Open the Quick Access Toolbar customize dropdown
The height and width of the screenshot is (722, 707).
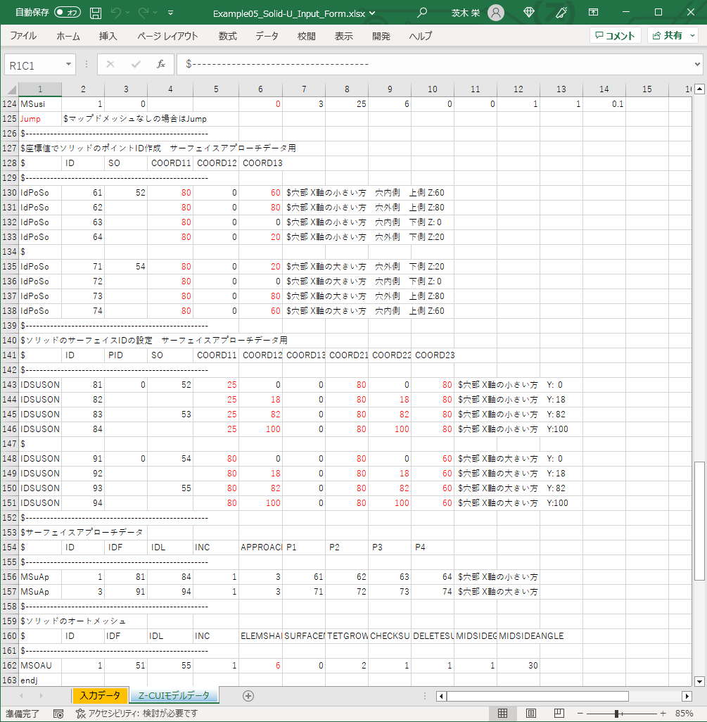pos(170,12)
